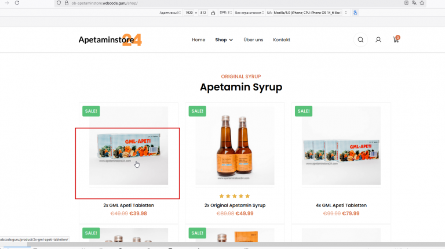Click the viewport width field 1920

pyautogui.click(x=189, y=13)
